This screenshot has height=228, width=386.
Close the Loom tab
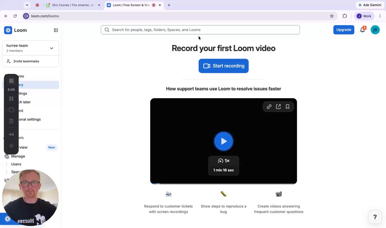160,5
